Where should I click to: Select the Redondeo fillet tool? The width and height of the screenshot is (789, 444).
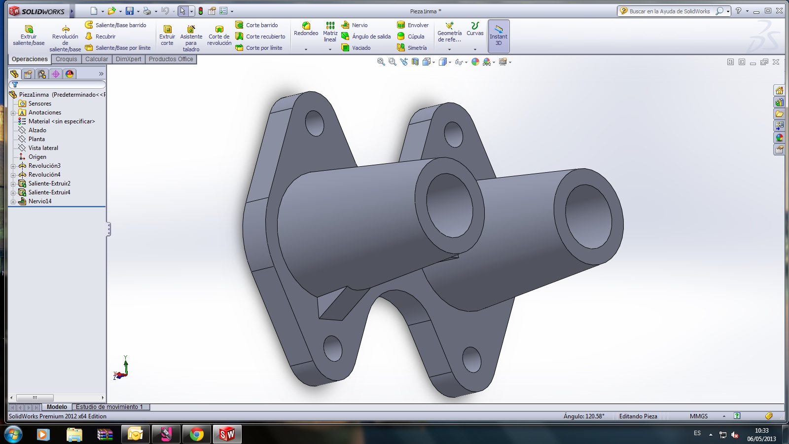point(306,29)
